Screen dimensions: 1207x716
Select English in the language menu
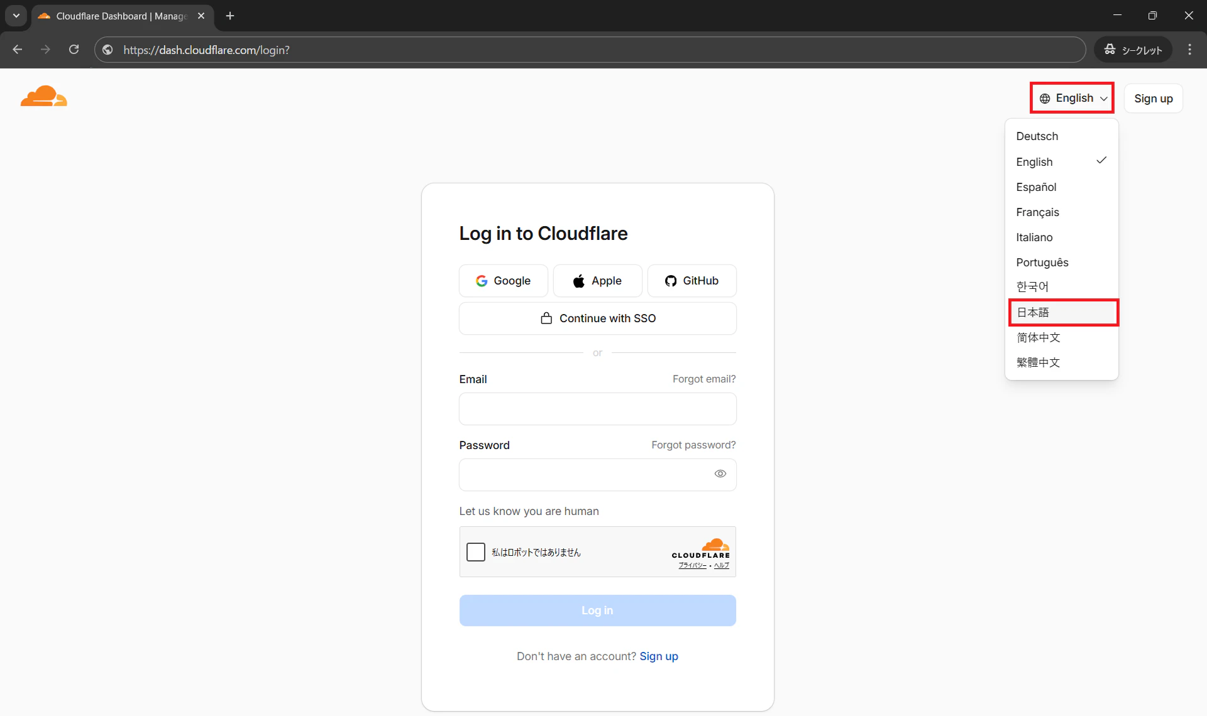(1062, 161)
